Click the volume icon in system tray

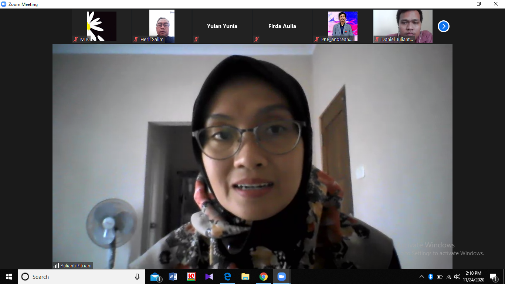click(x=457, y=277)
